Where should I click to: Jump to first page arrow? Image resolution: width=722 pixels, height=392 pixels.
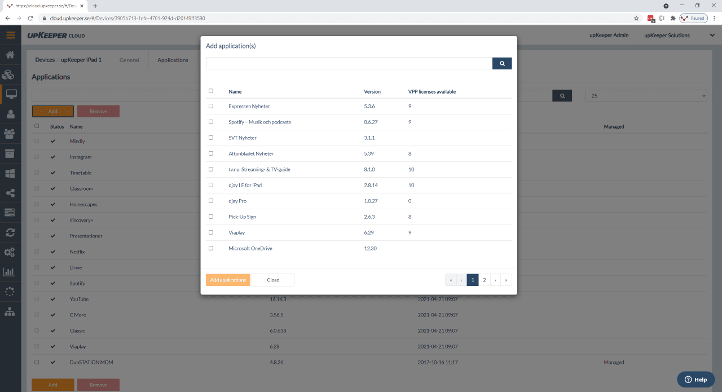[451, 280]
